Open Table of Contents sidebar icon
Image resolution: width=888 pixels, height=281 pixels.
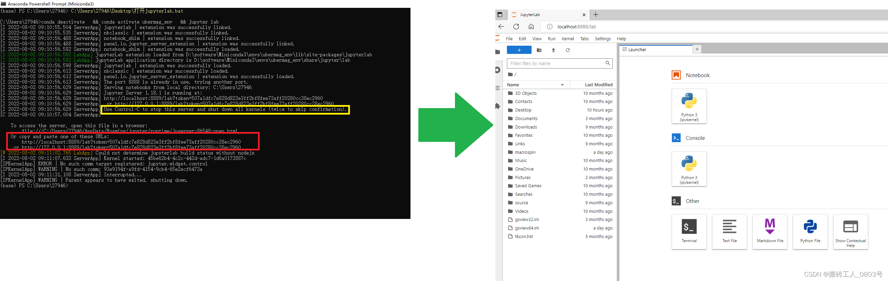click(x=497, y=88)
